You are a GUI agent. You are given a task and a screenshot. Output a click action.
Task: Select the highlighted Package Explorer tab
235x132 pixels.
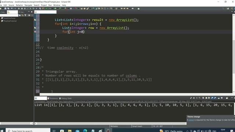12,12
